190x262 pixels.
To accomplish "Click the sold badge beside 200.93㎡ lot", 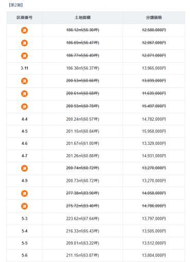I will point(24,106).
